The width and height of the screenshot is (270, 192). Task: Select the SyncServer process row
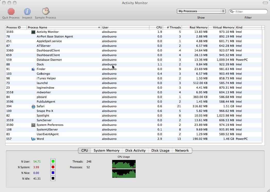click(134, 120)
